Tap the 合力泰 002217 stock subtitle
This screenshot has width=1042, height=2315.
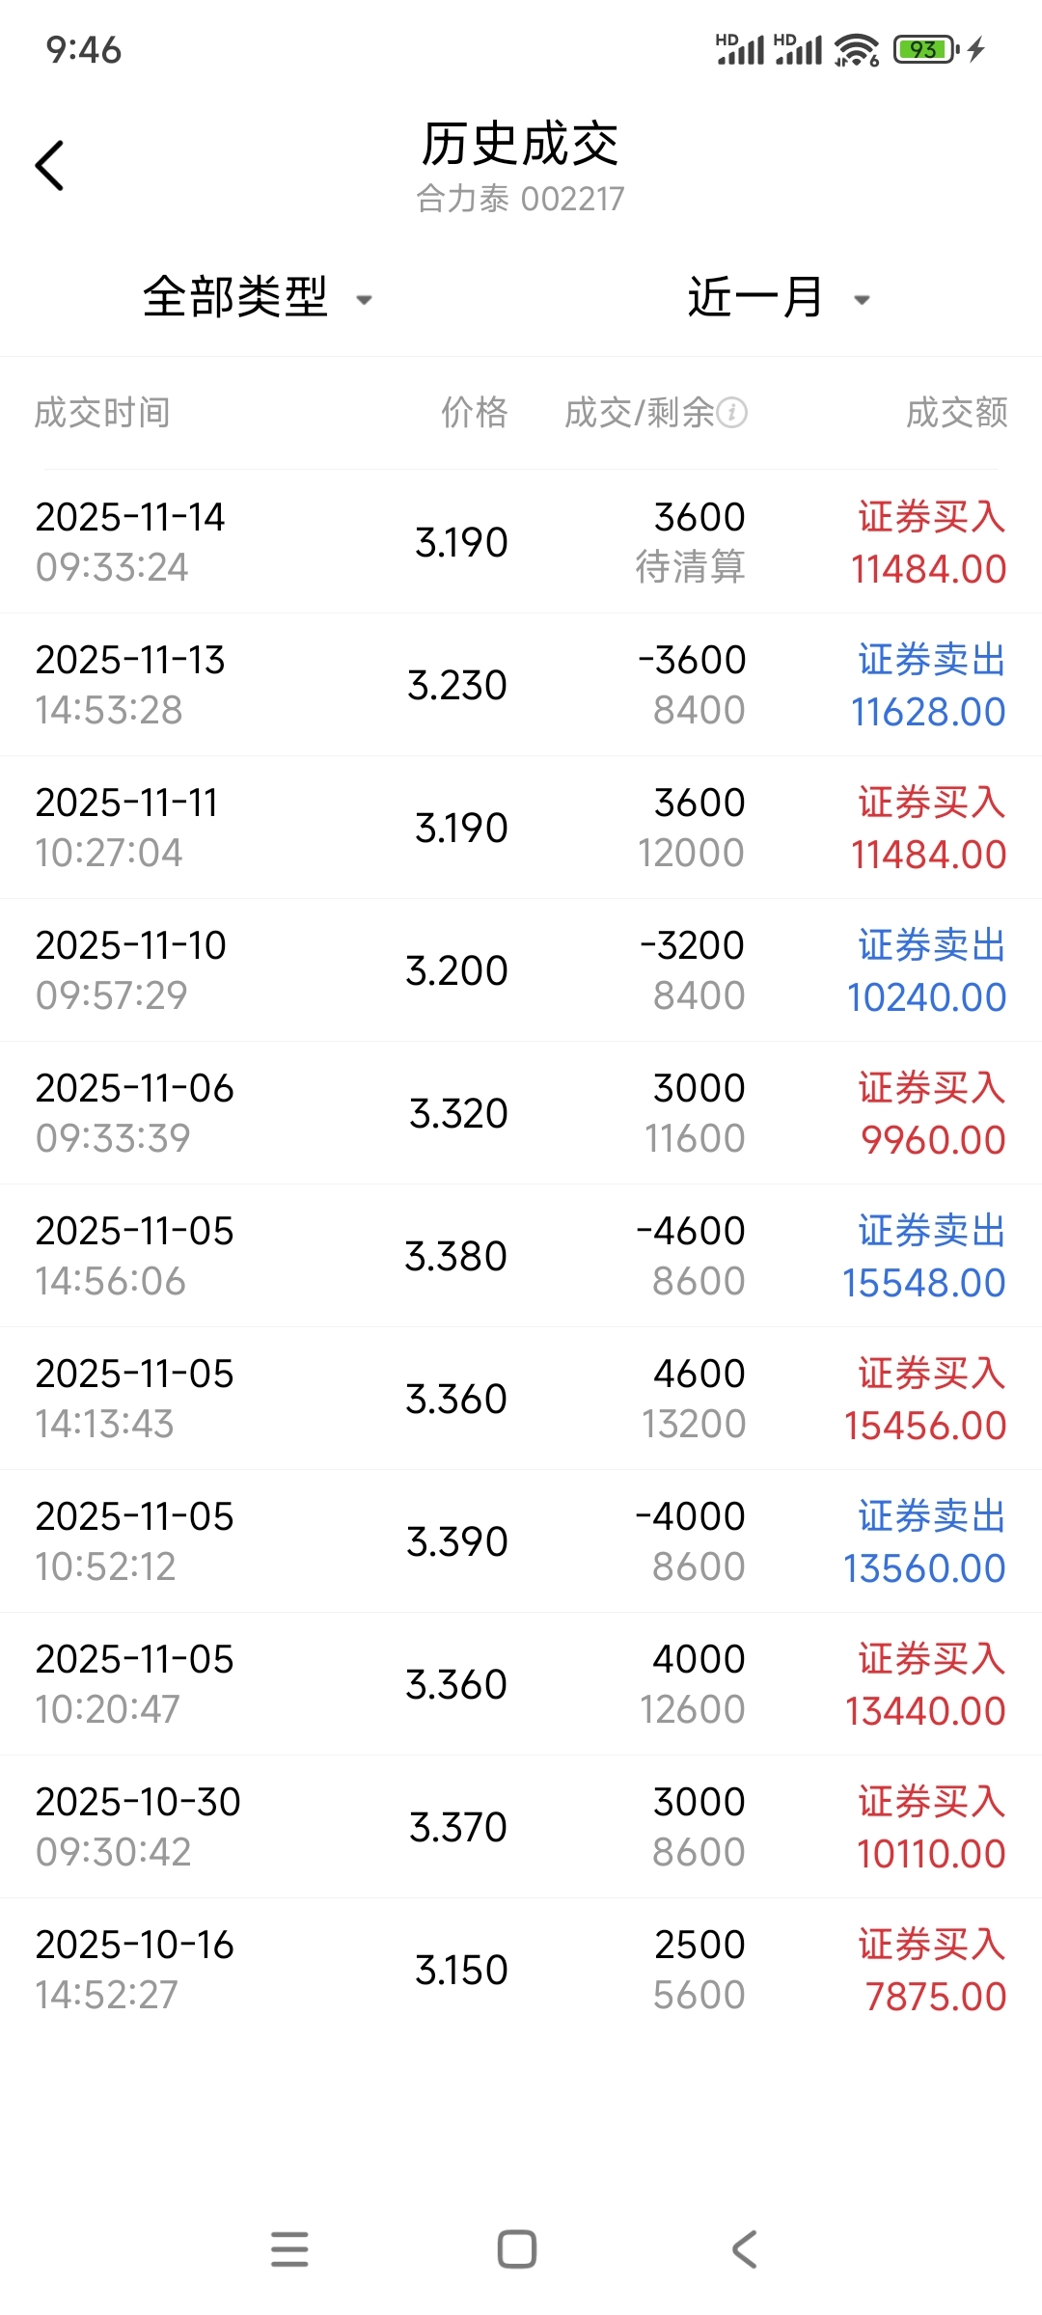pos(520,199)
